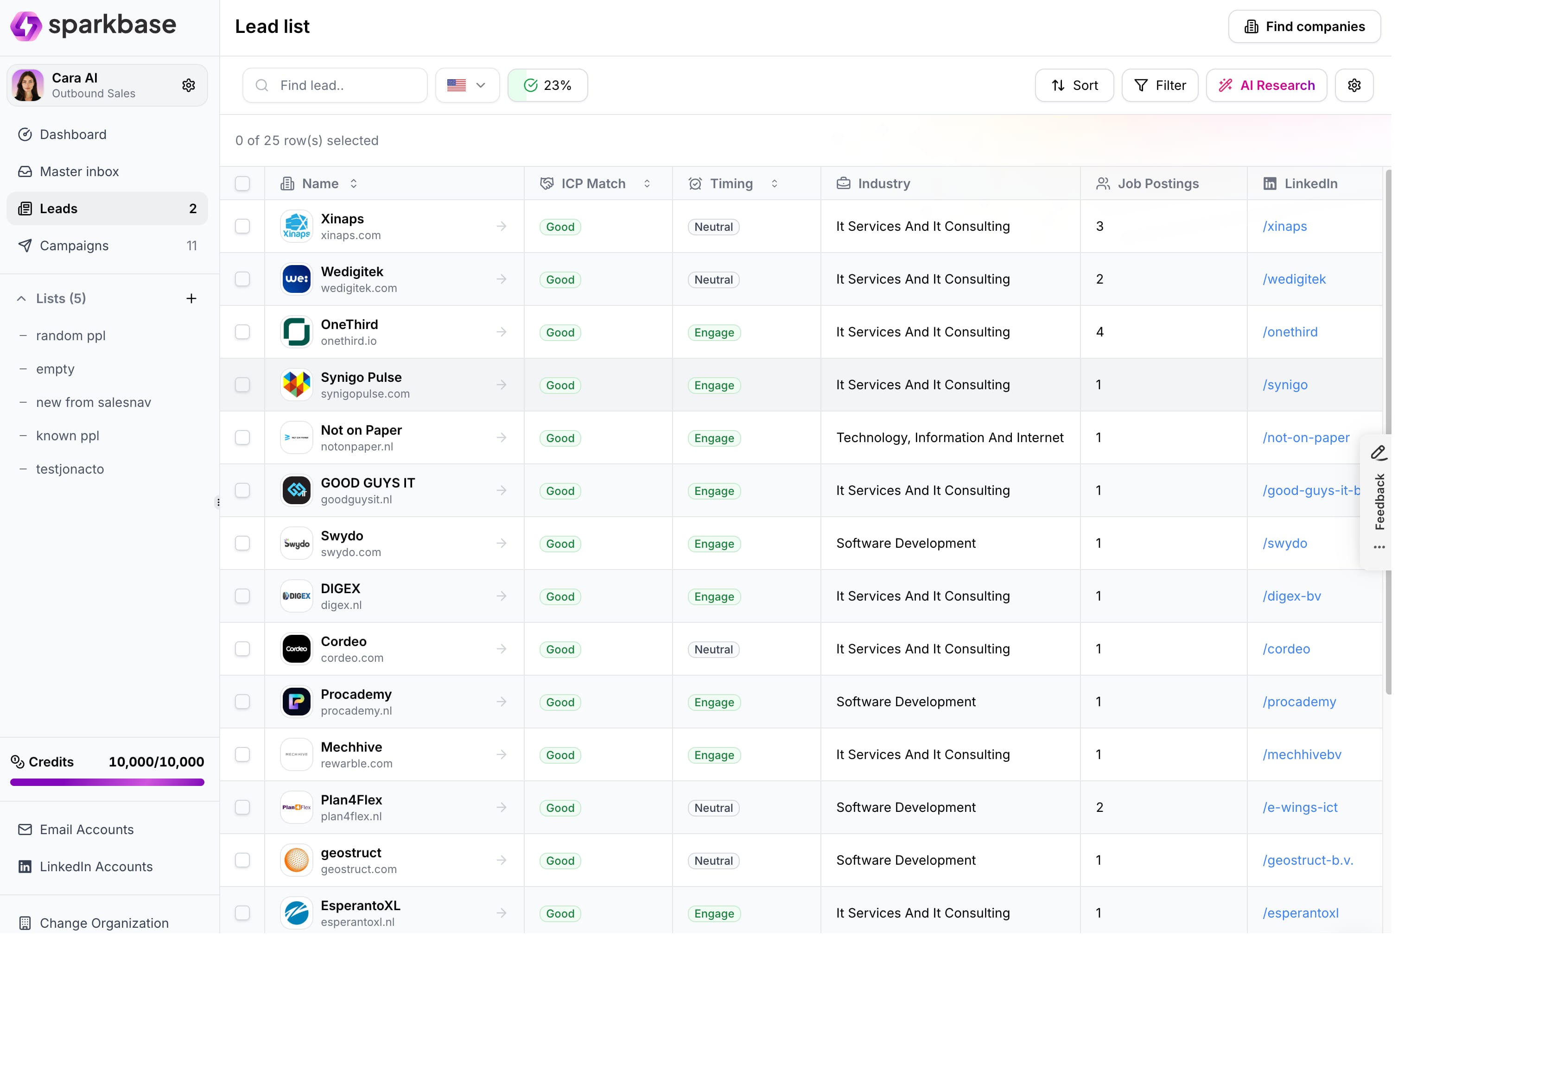The image size is (1563, 1070).
Task: Click the Wedigitek company logo
Action: [x=297, y=279]
